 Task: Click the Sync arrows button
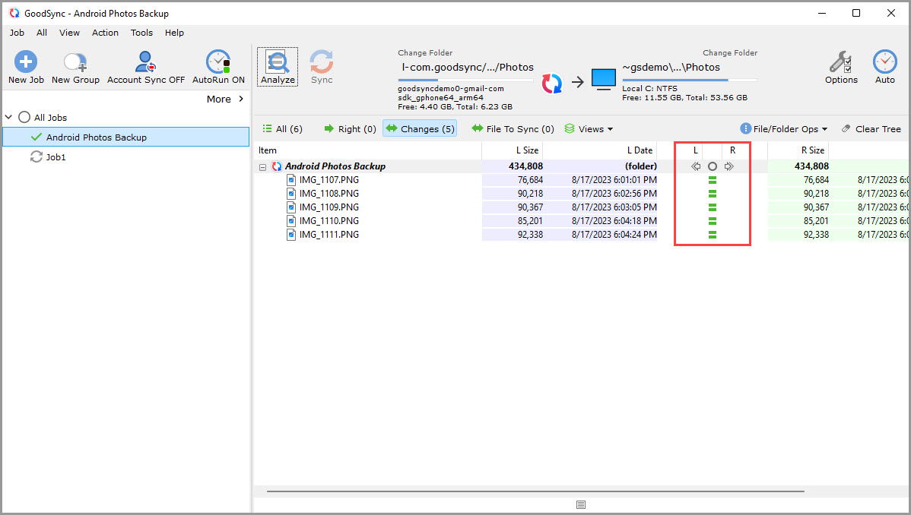322,67
